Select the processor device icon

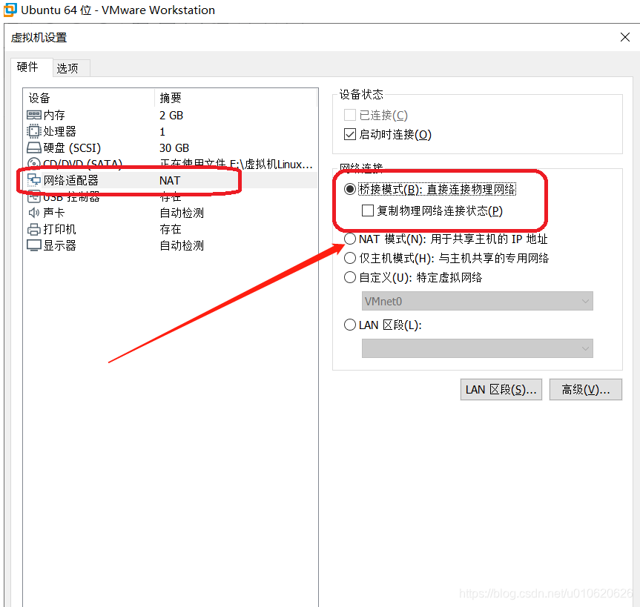(34, 131)
